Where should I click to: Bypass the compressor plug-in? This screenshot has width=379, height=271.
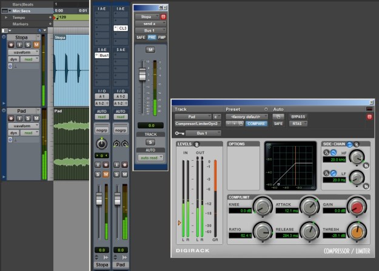[x=298, y=116]
